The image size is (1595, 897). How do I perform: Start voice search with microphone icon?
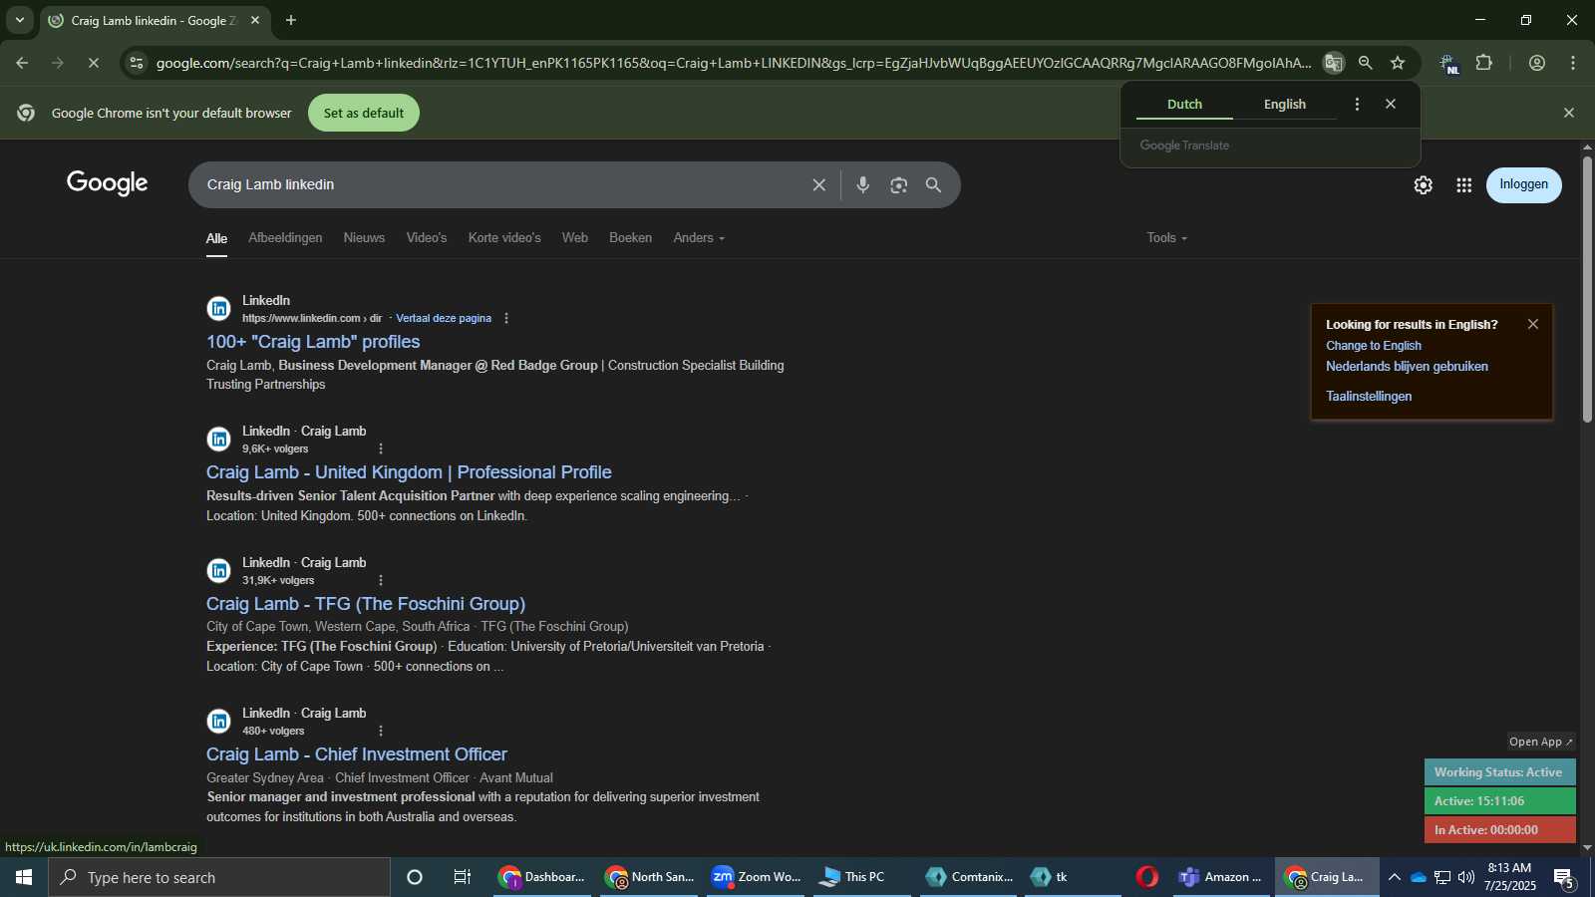point(863,184)
